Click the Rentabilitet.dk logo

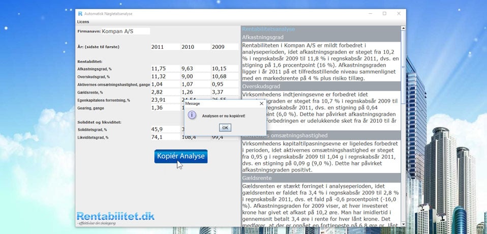[x=115, y=217]
